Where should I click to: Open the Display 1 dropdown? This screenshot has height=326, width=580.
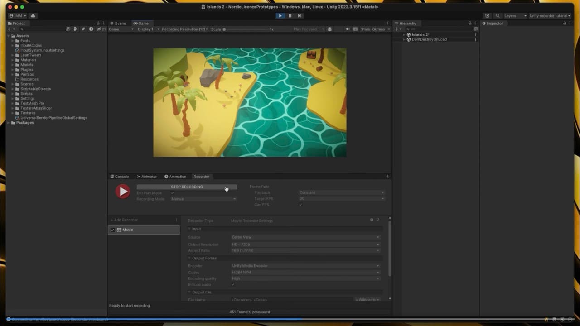pyautogui.click(x=149, y=29)
